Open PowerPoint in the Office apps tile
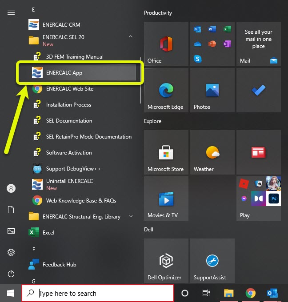288x302 pixels. [212, 44]
